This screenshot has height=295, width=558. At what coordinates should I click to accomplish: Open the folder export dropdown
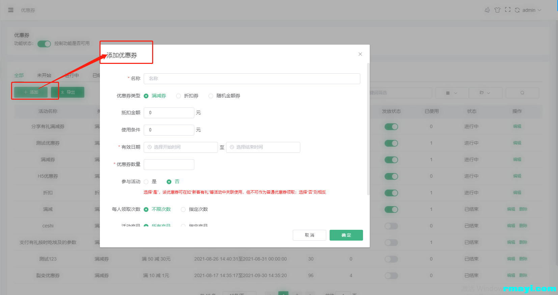485,93
